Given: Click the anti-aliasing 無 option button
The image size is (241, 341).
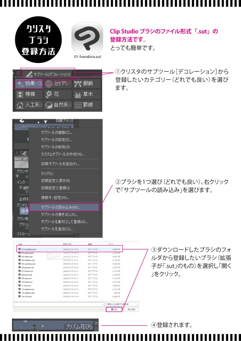Looking at the screenshot, I should [x=24, y=210].
